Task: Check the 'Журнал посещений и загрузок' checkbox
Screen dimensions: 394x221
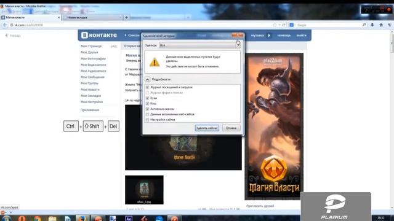Action: coord(148,87)
